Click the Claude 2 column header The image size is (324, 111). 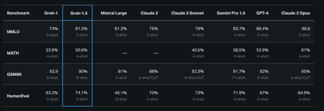pyautogui.click(x=149, y=13)
